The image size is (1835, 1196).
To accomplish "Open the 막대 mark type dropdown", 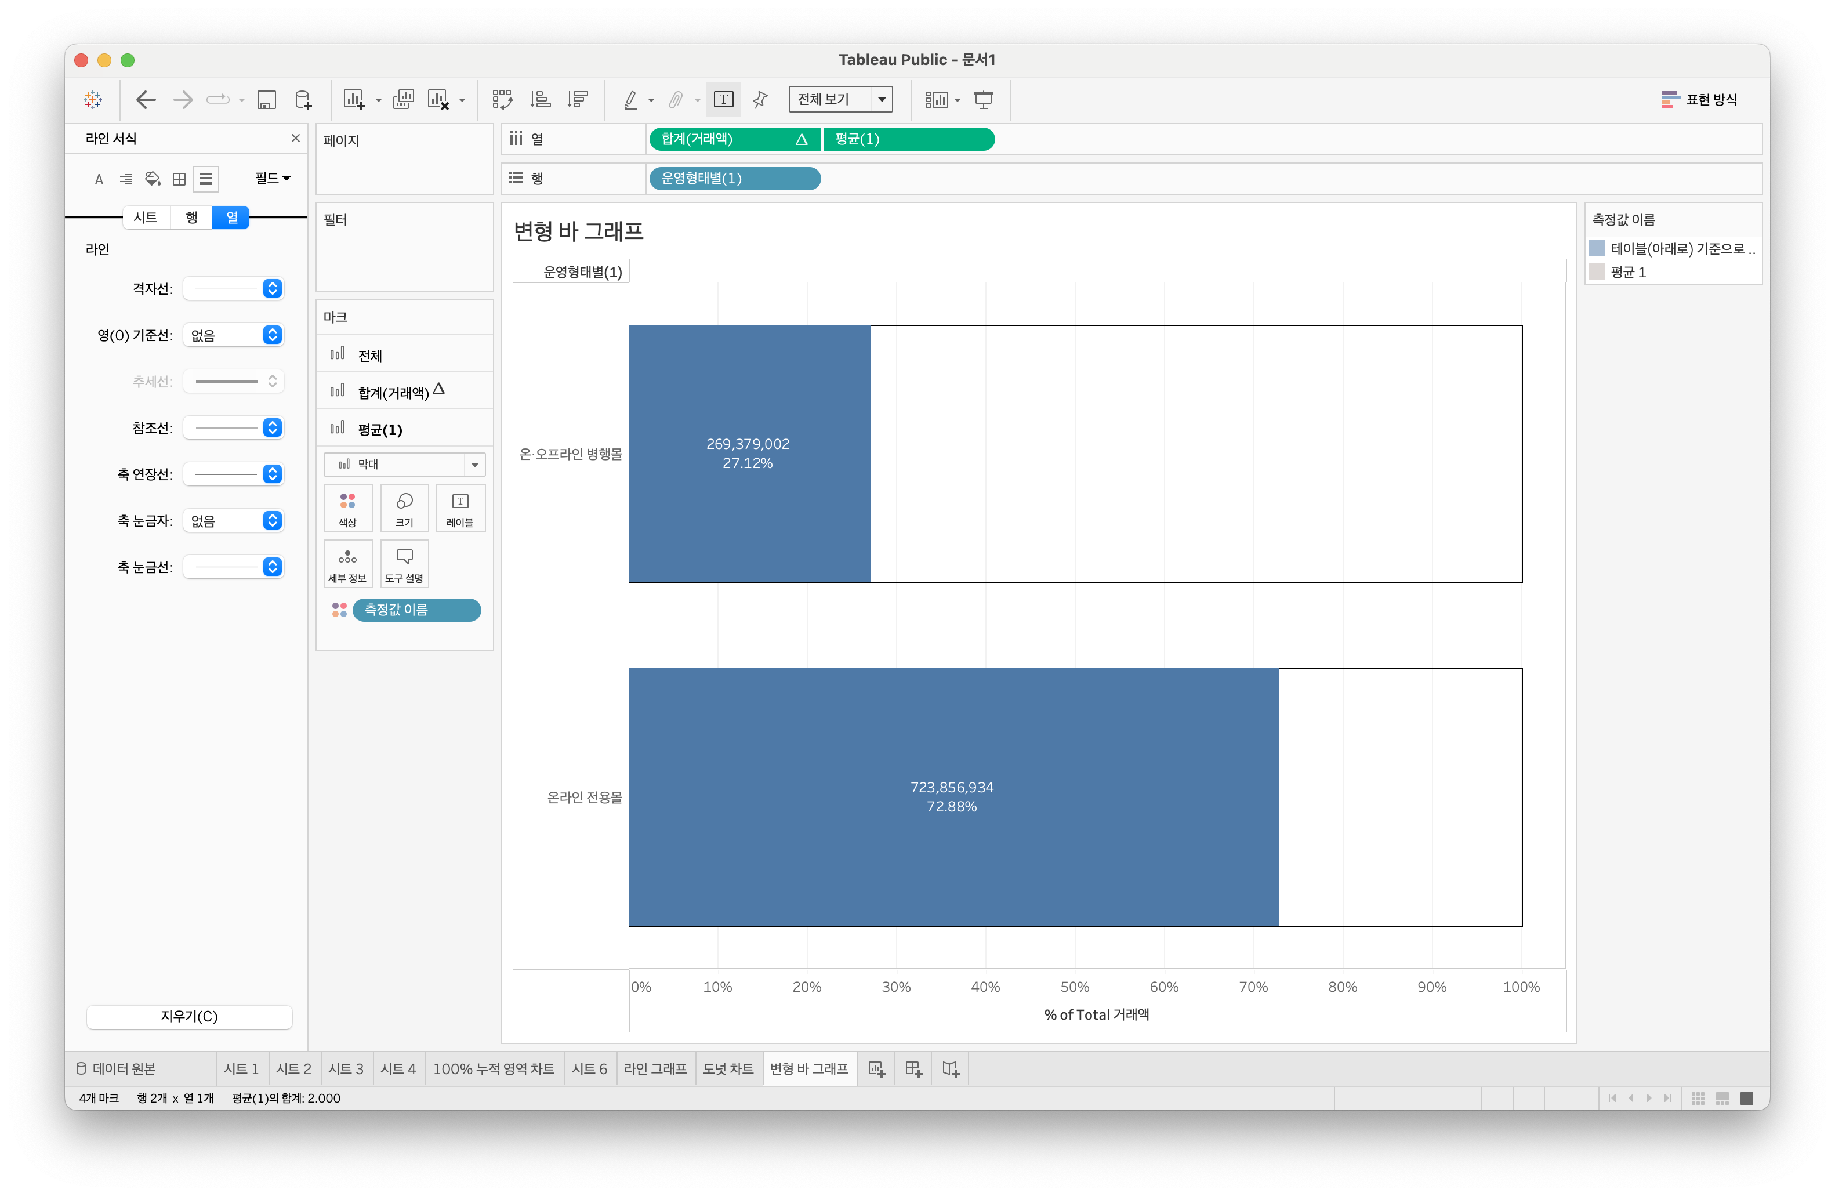I will 404,464.
